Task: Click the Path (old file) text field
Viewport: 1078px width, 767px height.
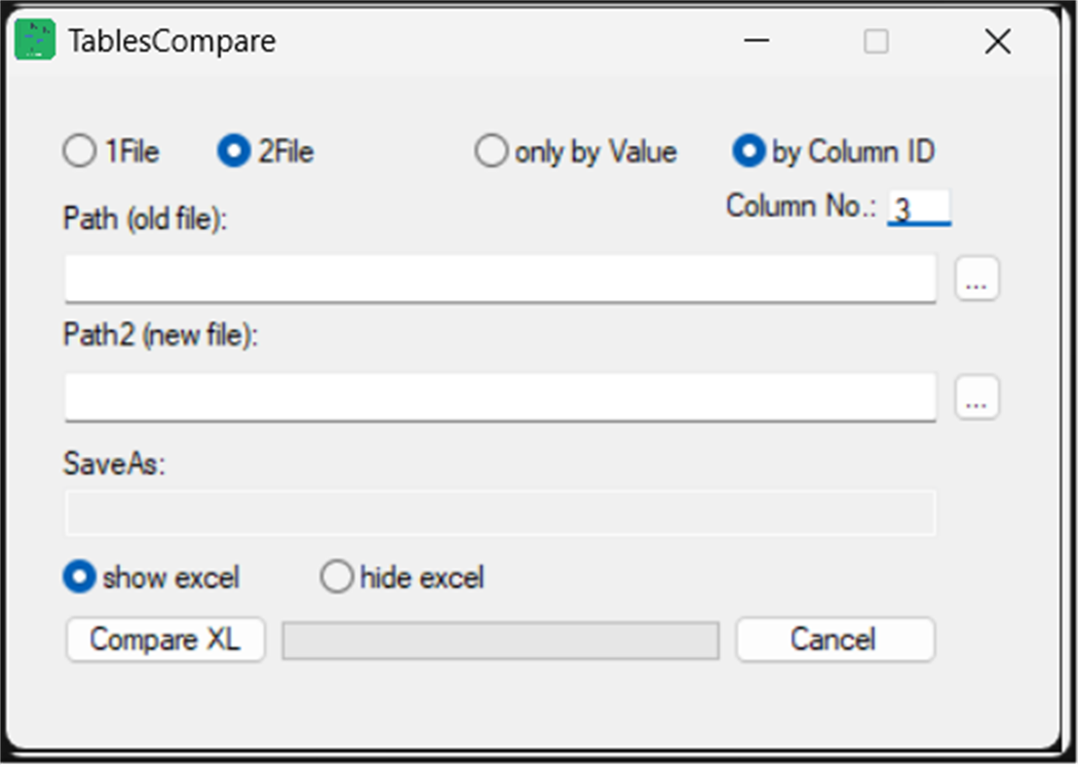Action: 500,279
